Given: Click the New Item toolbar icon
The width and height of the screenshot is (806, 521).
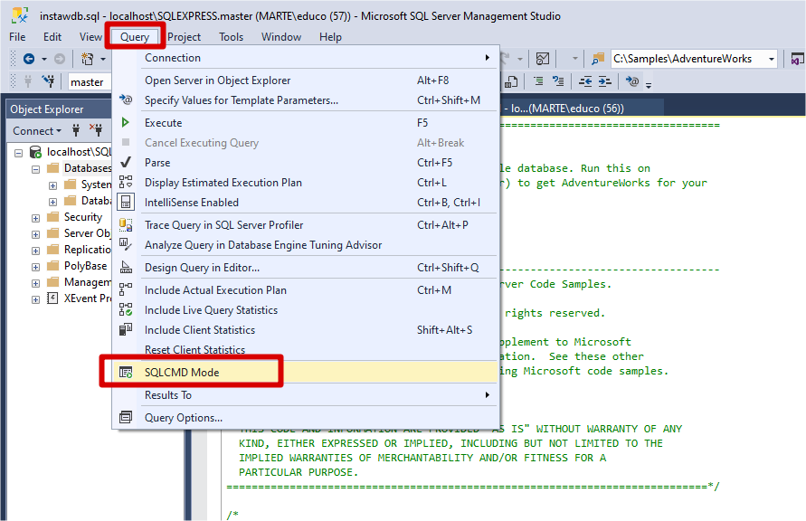Looking at the screenshot, I should [88, 59].
